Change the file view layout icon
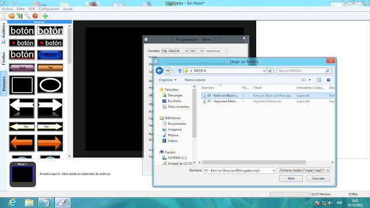Viewport: 370px width, 208px height. (x=304, y=80)
